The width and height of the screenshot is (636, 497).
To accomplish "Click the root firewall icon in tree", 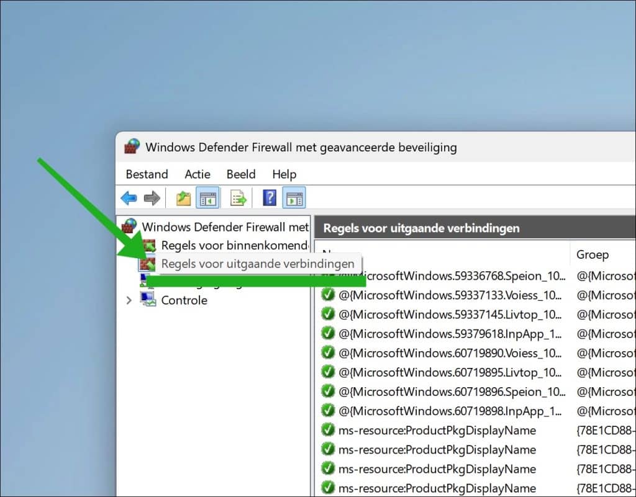I will (x=129, y=226).
